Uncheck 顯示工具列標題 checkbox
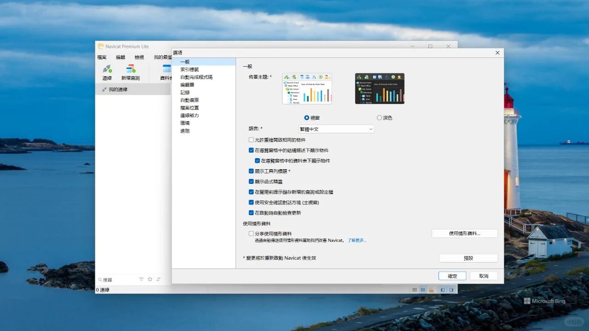The width and height of the screenshot is (589, 331). coord(251,171)
